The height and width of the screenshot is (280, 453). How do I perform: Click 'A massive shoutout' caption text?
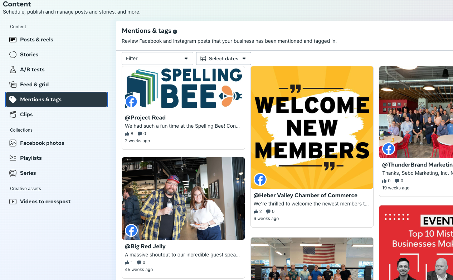[x=182, y=255]
